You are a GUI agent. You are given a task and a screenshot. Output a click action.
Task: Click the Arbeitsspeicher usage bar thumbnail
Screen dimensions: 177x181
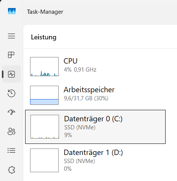coord(45,95)
